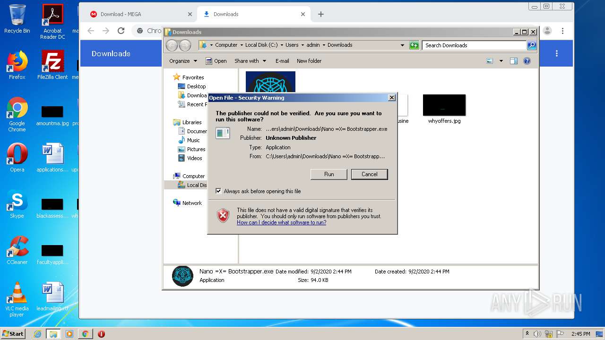Switch to Chrome Downloads tab
Screen dimensions: 605x340
[x=253, y=14]
